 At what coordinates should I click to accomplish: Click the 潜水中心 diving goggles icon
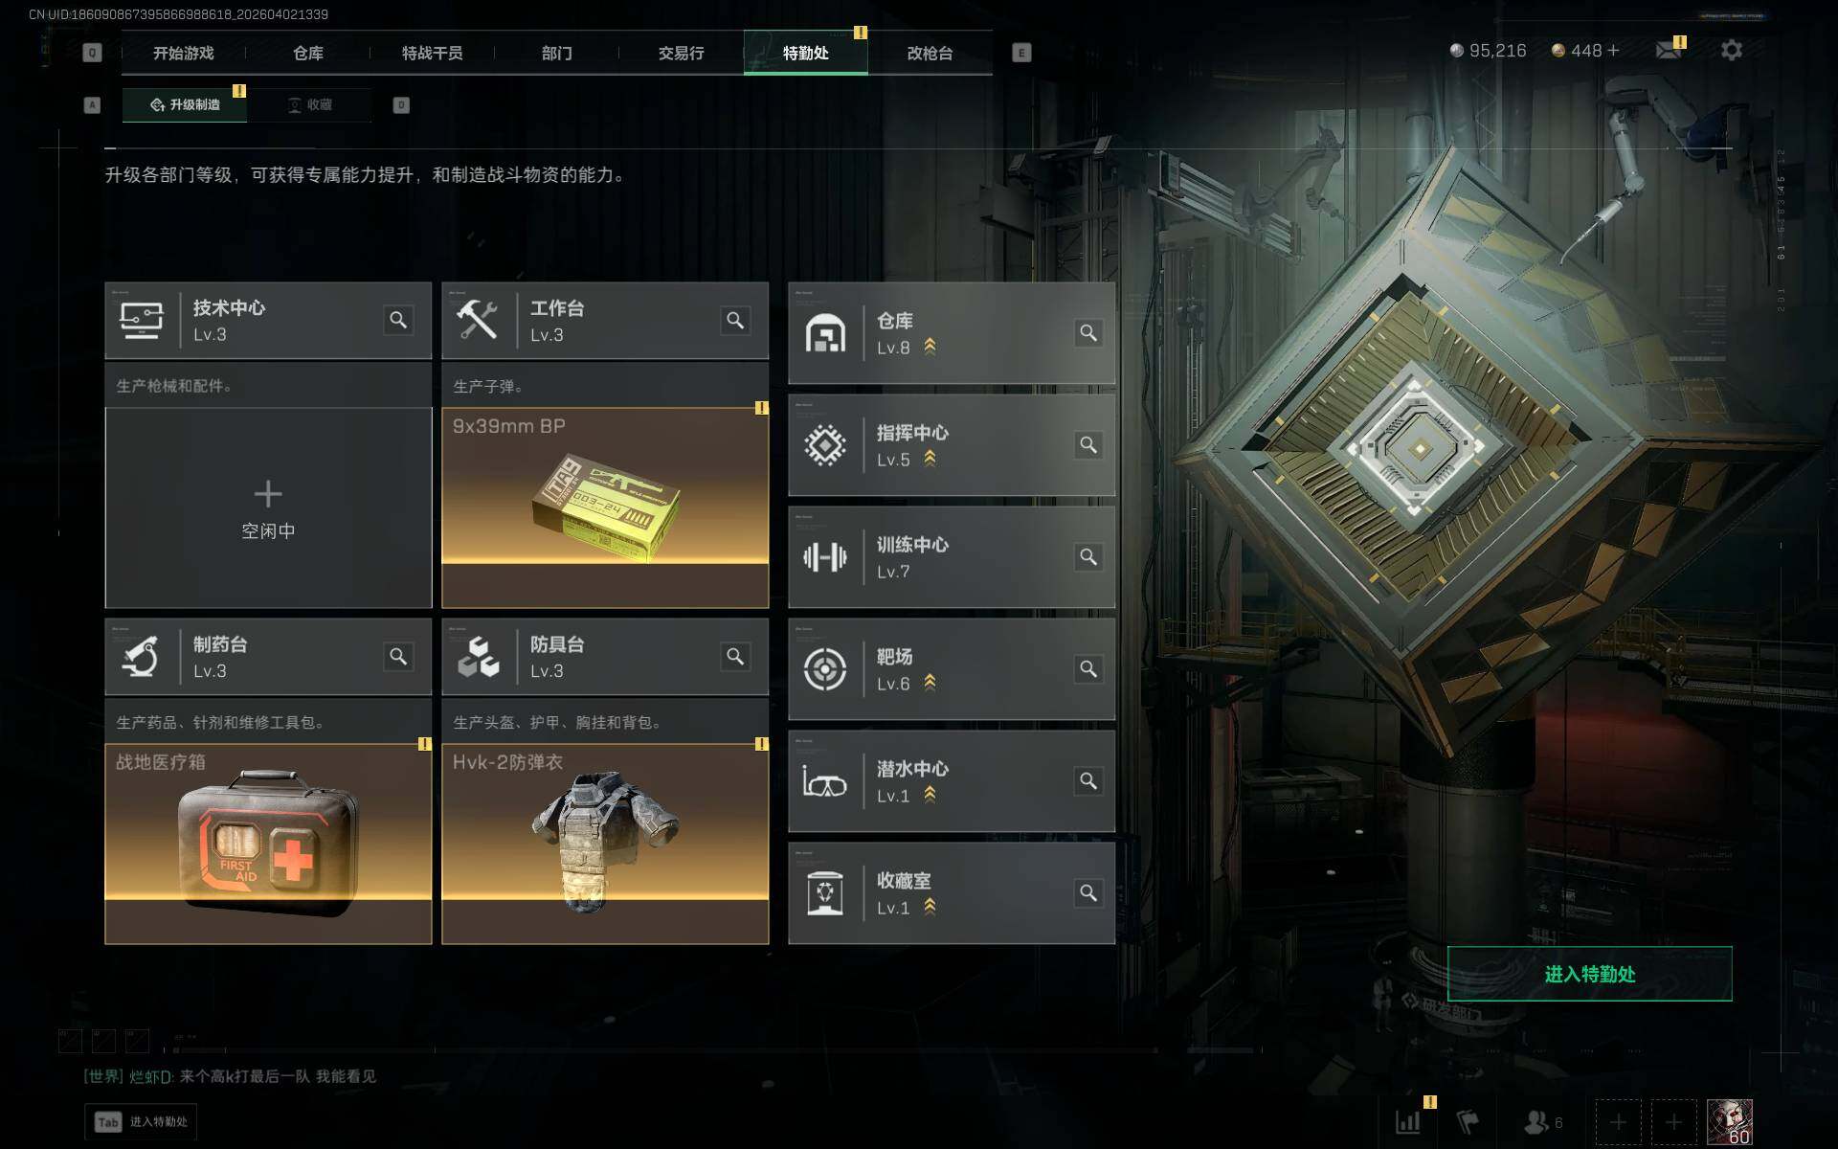(x=824, y=781)
